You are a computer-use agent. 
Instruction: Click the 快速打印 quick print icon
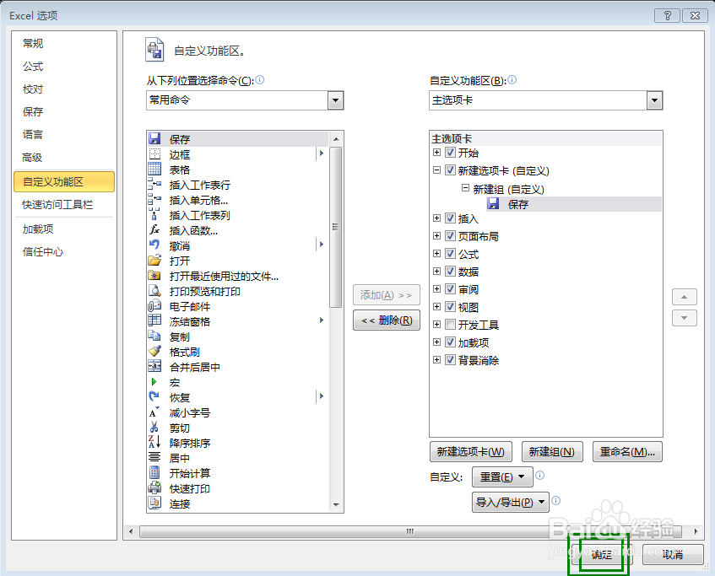pyautogui.click(x=154, y=488)
